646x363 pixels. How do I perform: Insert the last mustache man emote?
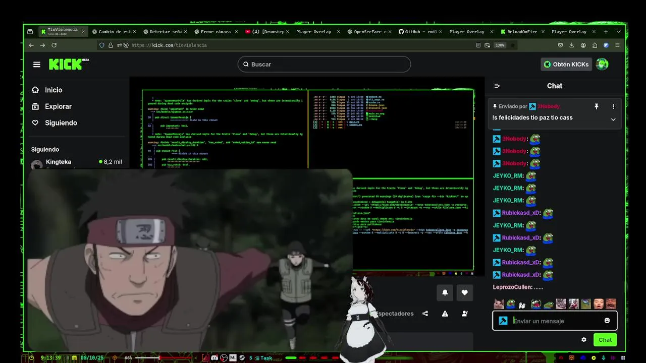tap(611, 304)
